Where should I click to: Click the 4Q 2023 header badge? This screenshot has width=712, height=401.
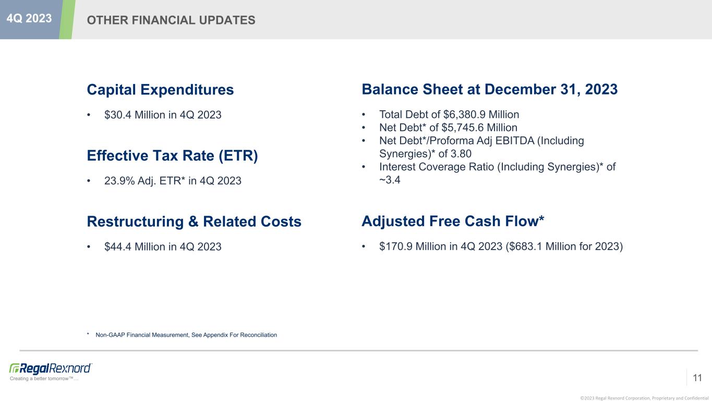(x=29, y=18)
